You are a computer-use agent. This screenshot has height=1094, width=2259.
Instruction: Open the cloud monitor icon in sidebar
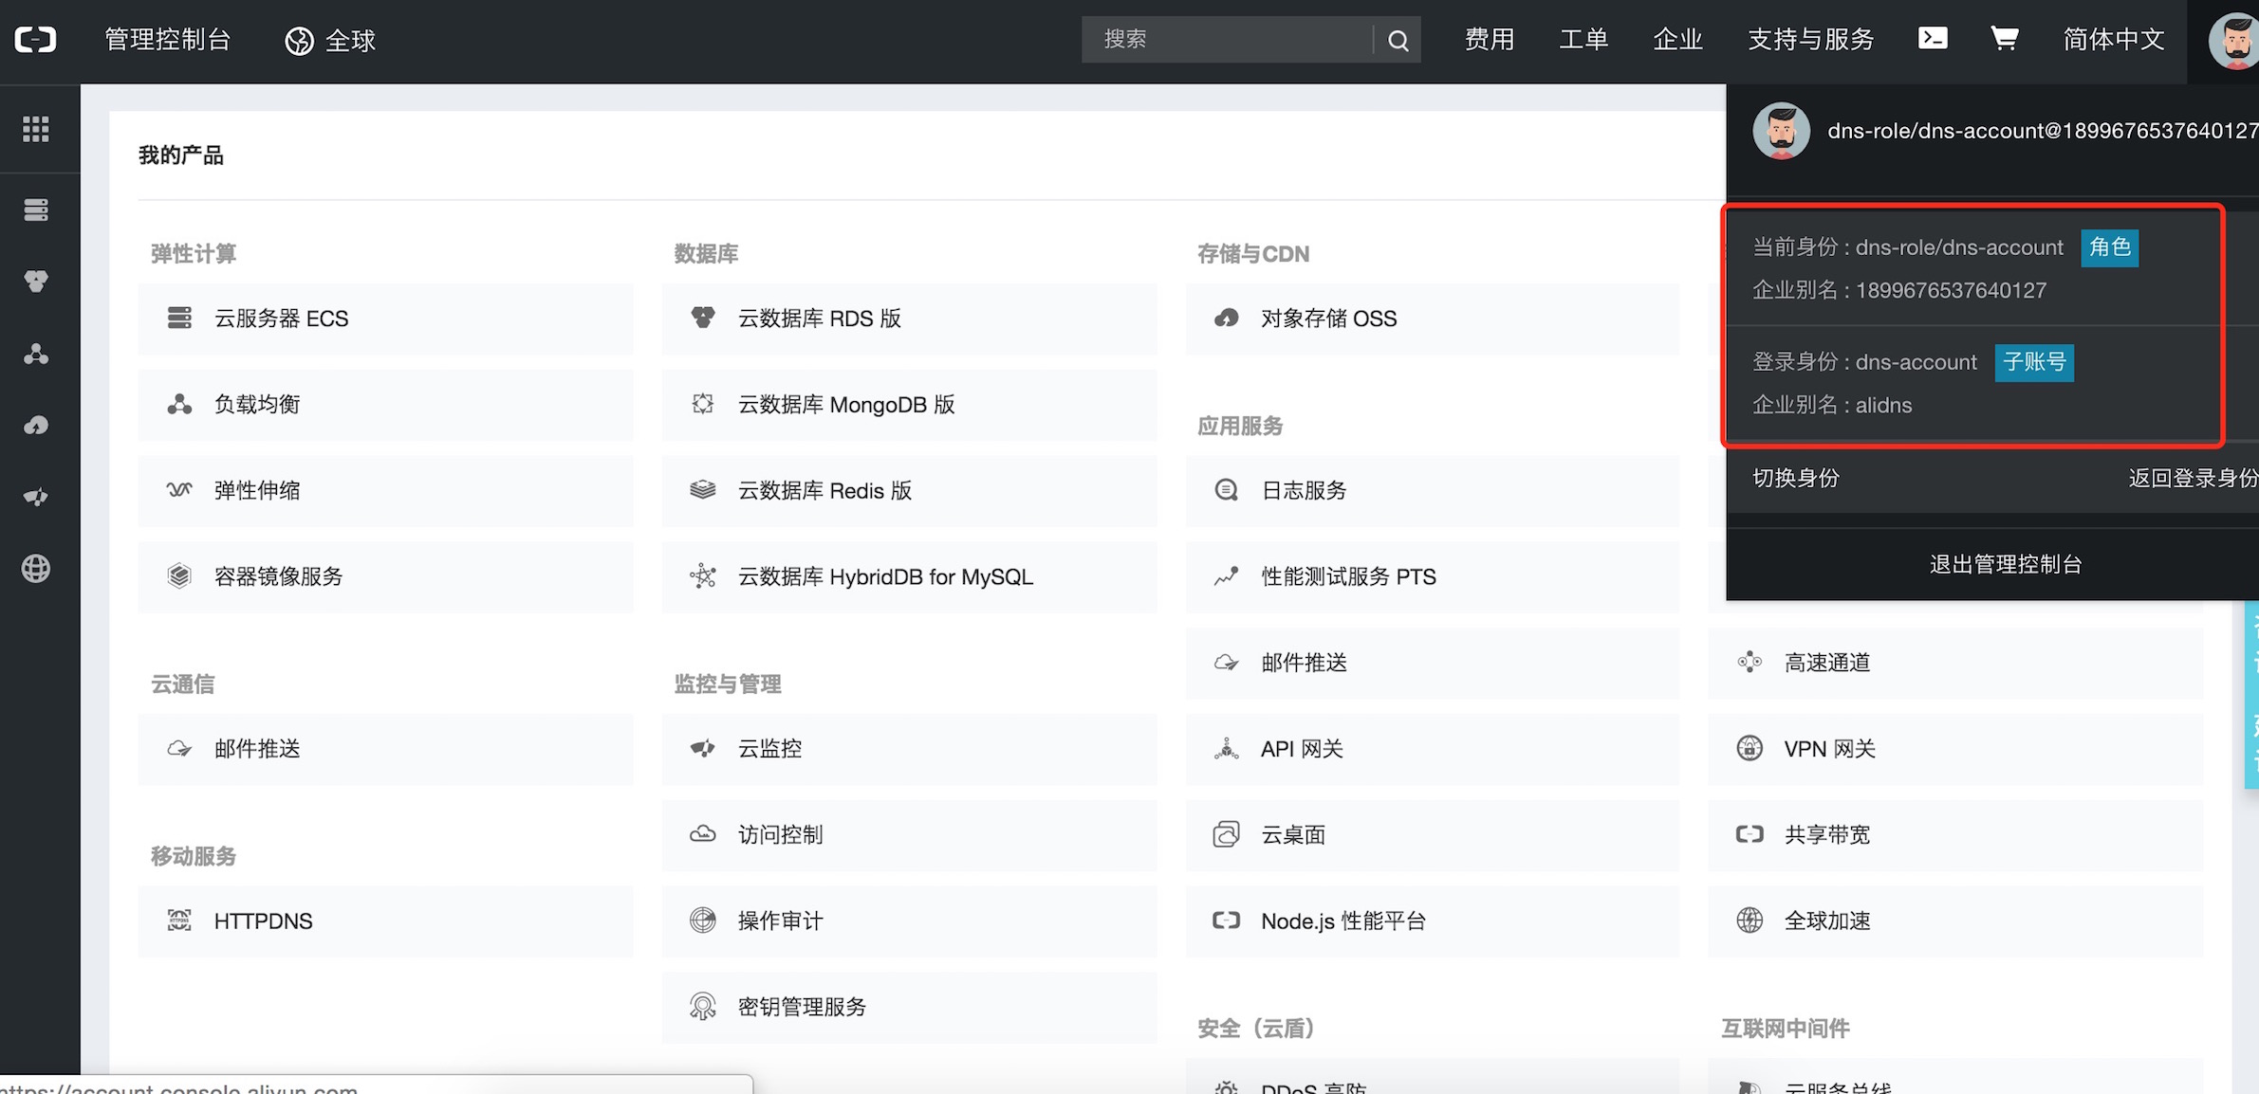click(36, 497)
